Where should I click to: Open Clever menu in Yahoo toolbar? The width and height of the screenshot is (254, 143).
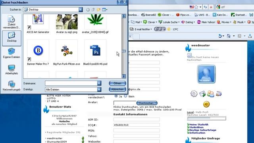pos(150,22)
